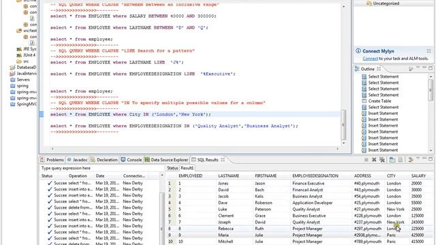
Task: Click the editor vertical scrollbar down arrow
Action: click(x=343, y=143)
